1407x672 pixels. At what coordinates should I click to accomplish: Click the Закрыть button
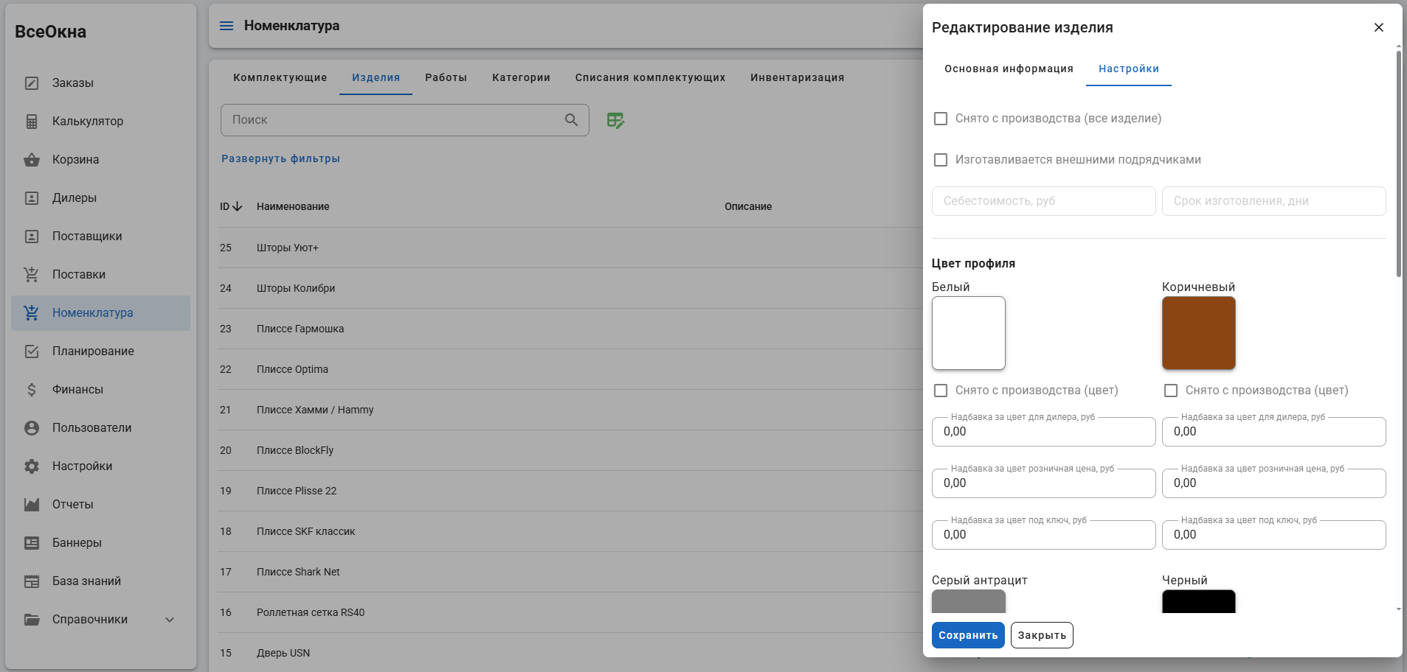[x=1042, y=635]
